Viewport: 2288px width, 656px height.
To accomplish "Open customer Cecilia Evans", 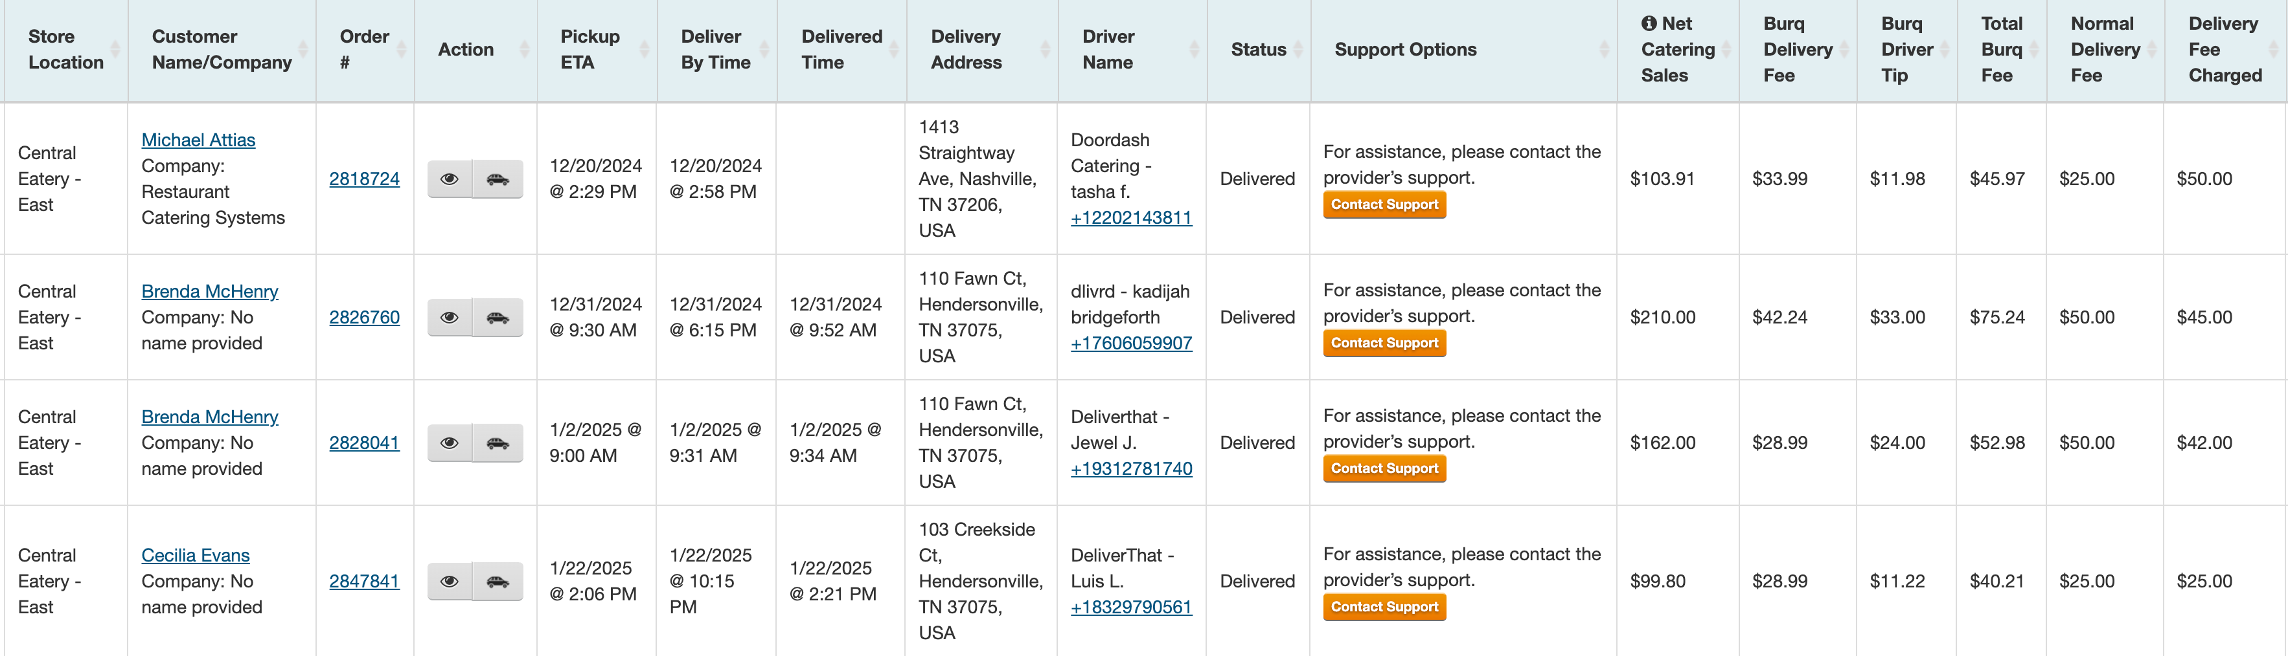I will (x=196, y=556).
